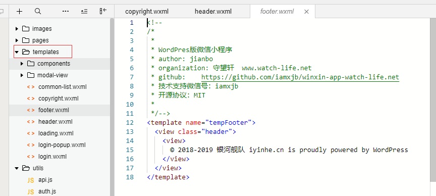Viewport: 436px width, 196px height.
Task: Open login-popup.wxml in the file tree
Action: 62,145
